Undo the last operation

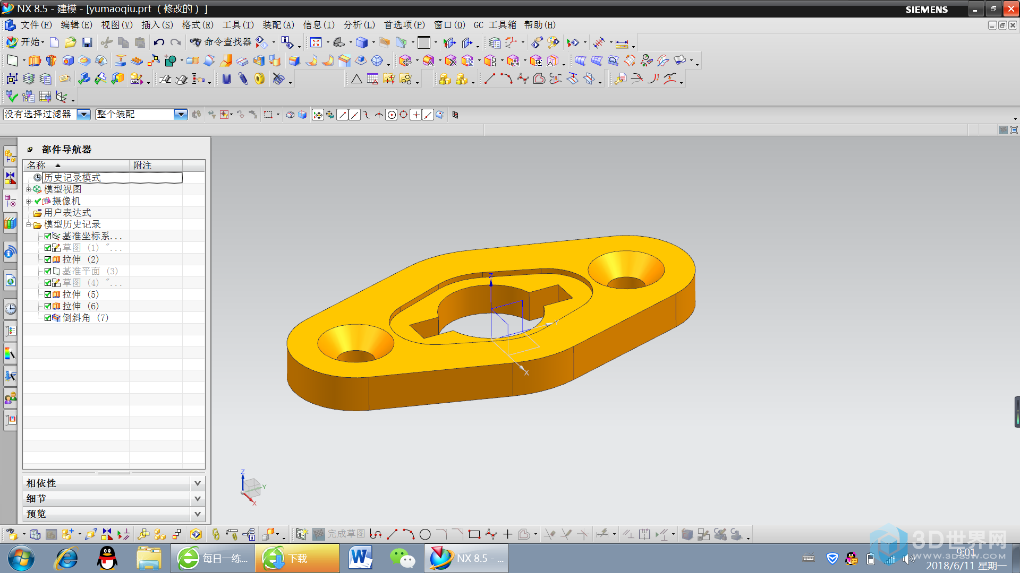coord(158,42)
